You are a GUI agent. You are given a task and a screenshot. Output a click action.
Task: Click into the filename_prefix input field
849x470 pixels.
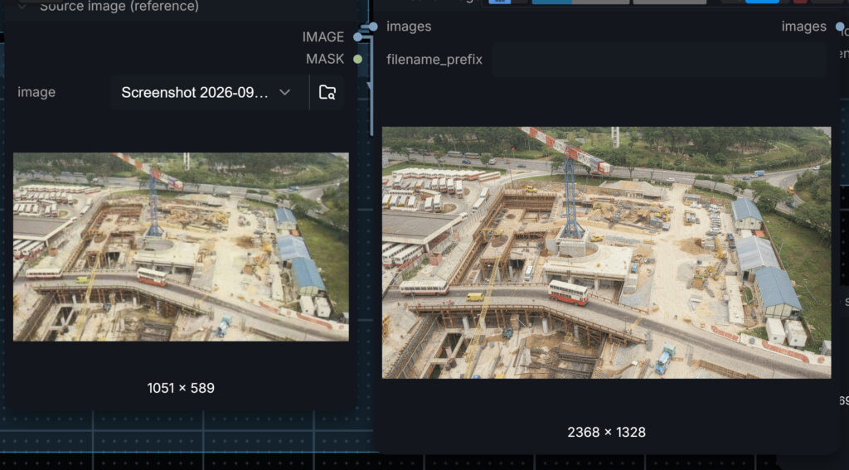click(659, 60)
